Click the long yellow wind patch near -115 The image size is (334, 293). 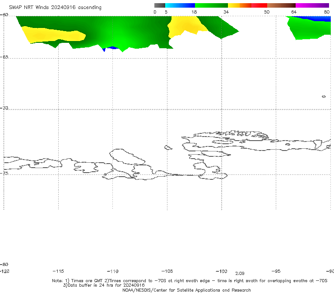(x=53, y=35)
